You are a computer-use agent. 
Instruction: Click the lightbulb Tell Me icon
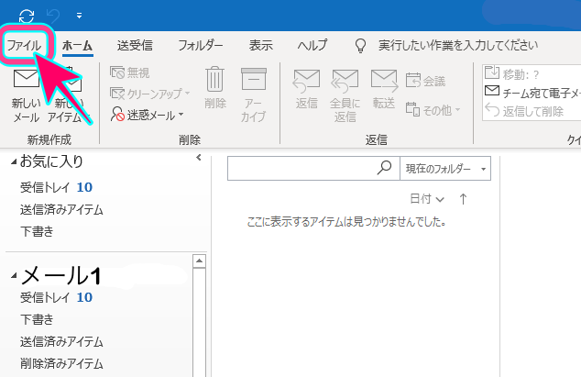tap(360, 46)
